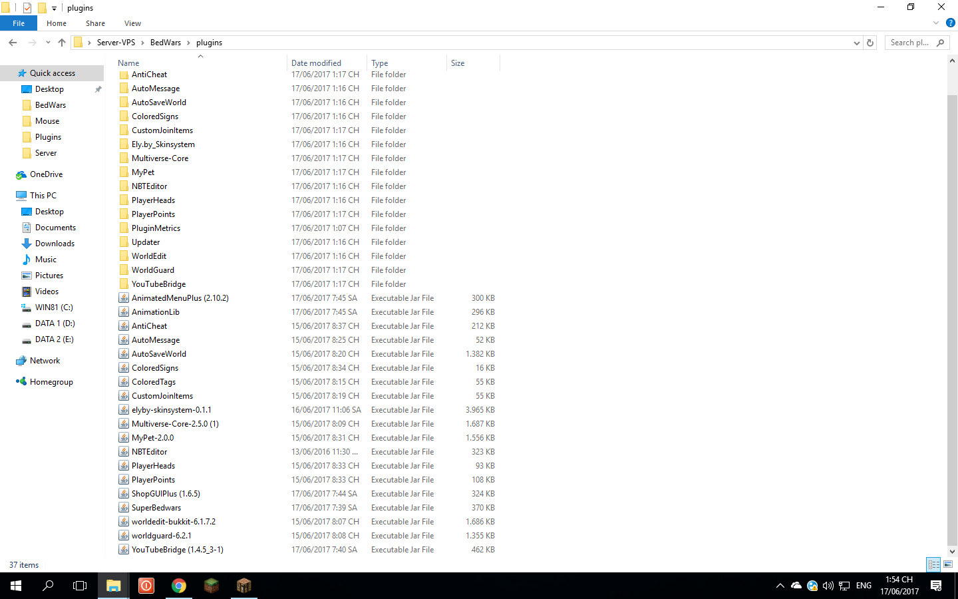Click the search magnifier icon
The height and width of the screenshot is (599, 958).
pos(940,43)
